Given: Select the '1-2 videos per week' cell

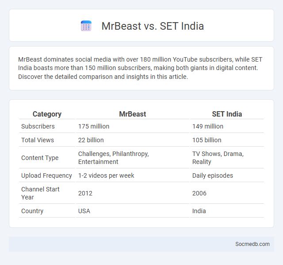Looking at the screenshot, I should [x=133, y=175].
